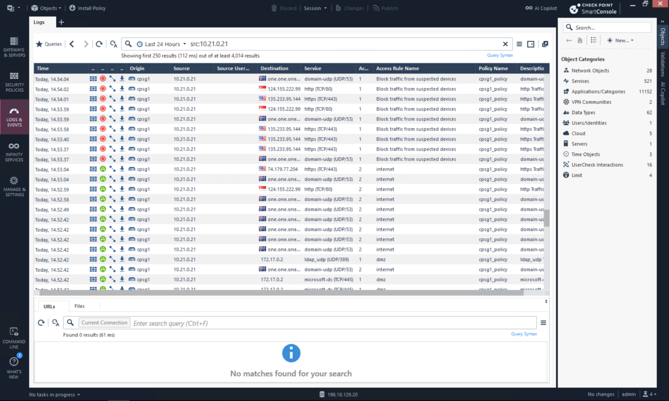Click the vertical scrollbar of log table
Image resolution: width=669 pixels, height=401 pixels.
pyautogui.click(x=547, y=219)
